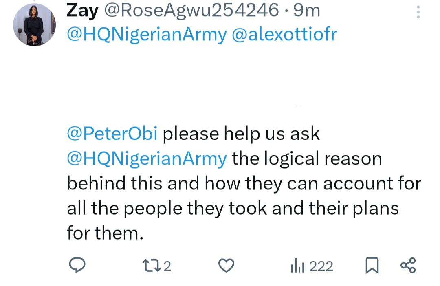Open the reply composer via the speech bubble icon

[76, 266]
